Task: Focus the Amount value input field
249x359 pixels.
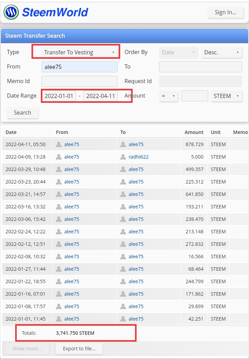Action: 195,96
